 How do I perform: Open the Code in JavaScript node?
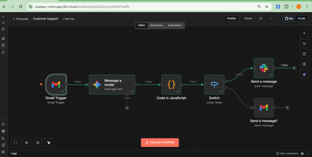pyautogui.click(x=171, y=85)
